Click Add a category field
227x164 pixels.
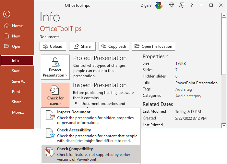188,96
